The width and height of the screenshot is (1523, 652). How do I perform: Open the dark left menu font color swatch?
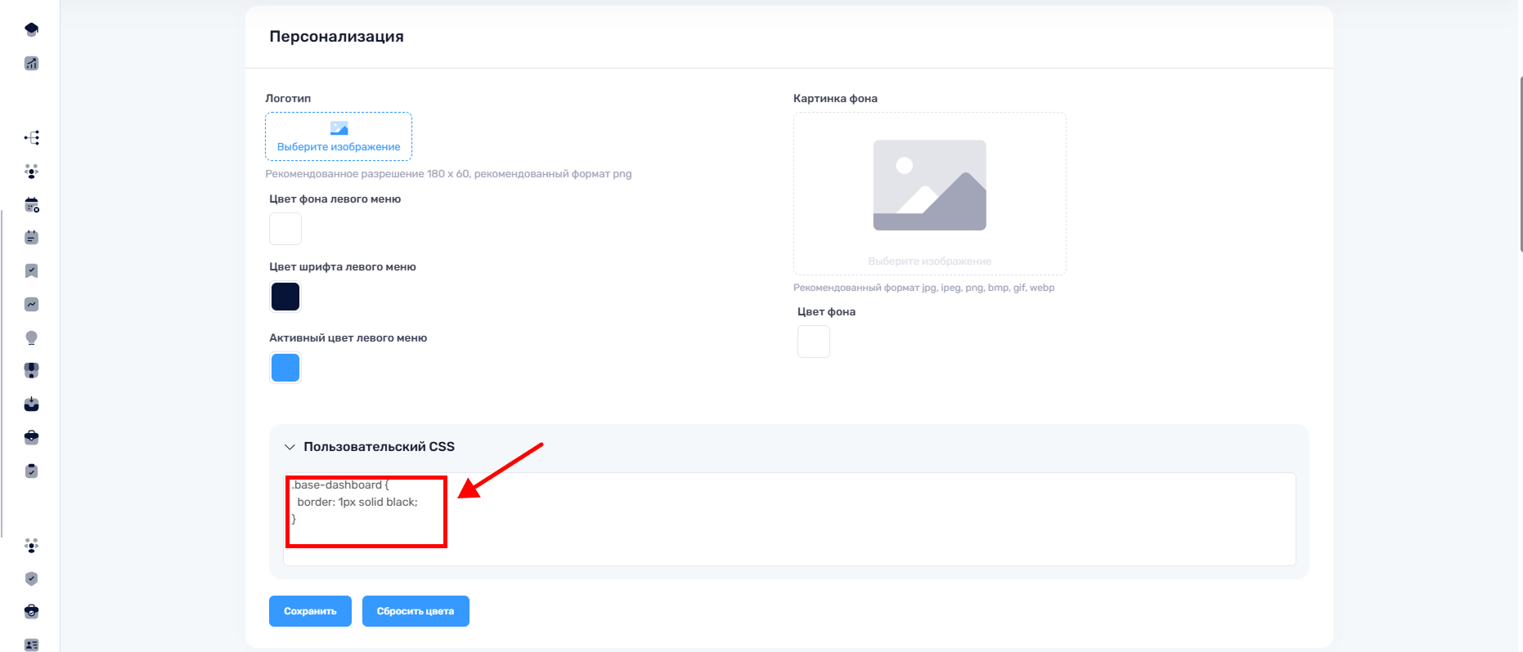coord(285,297)
